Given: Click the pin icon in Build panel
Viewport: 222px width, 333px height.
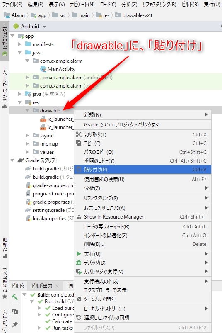Looking at the screenshot, I should click(15, 324).
